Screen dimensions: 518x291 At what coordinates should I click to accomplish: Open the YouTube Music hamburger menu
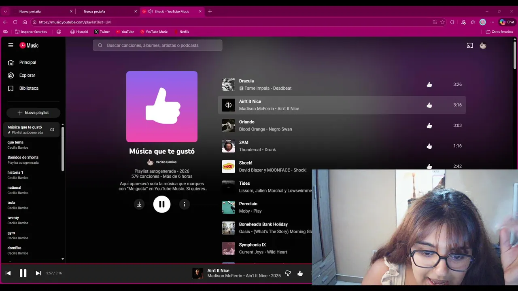pos(11,45)
